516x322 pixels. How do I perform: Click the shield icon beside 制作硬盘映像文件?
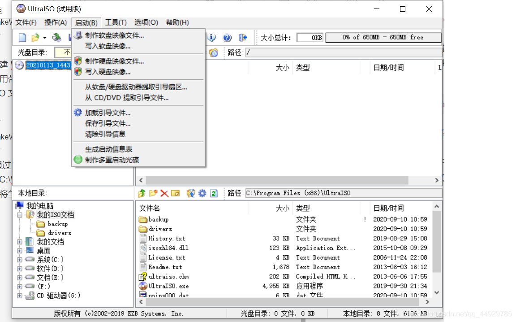coord(78,61)
